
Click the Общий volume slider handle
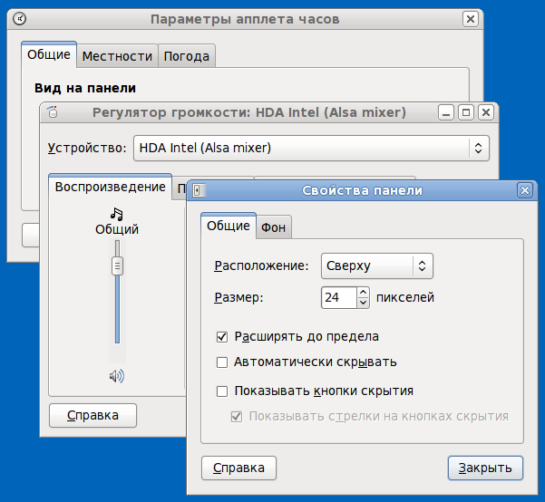click(117, 266)
